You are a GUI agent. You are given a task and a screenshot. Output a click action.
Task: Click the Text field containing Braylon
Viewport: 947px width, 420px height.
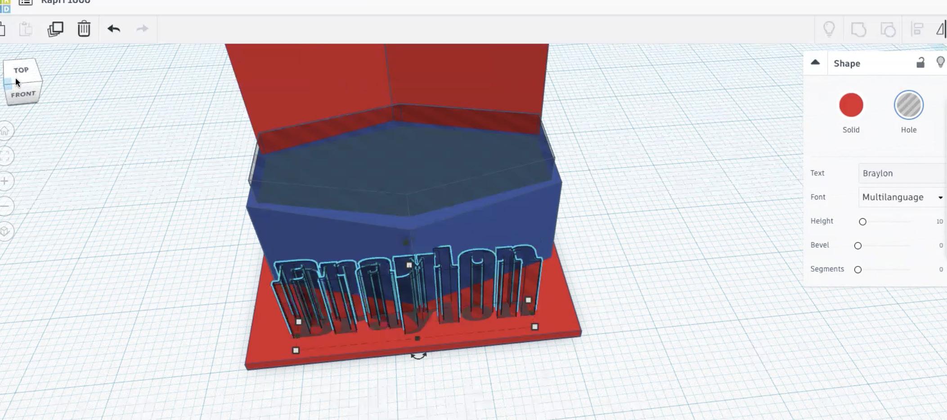[902, 173]
